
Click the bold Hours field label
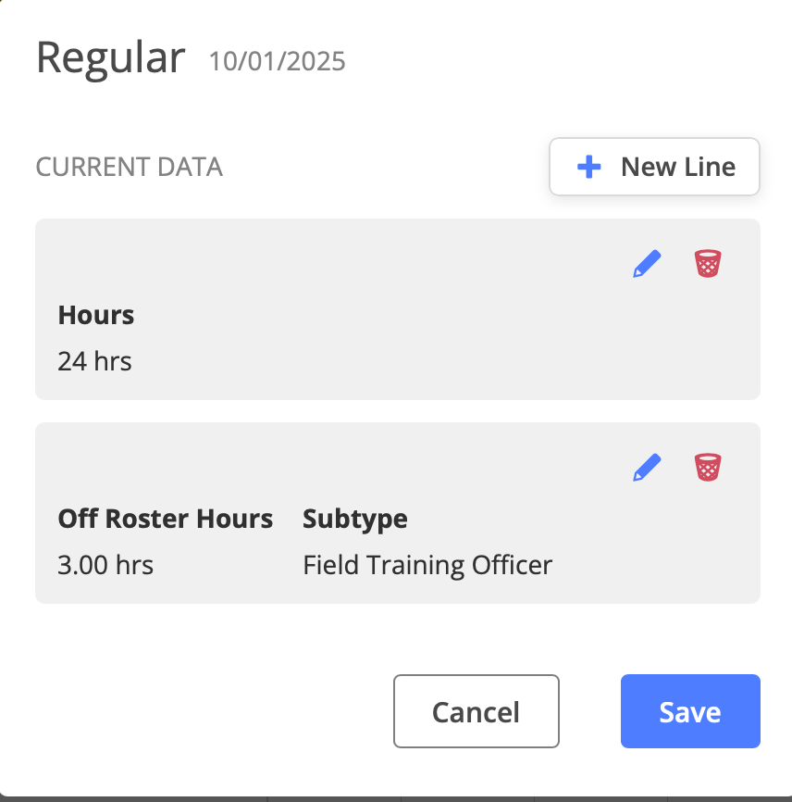click(x=96, y=315)
